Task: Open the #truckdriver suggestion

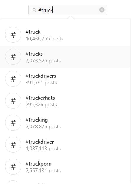Action: 66,144
